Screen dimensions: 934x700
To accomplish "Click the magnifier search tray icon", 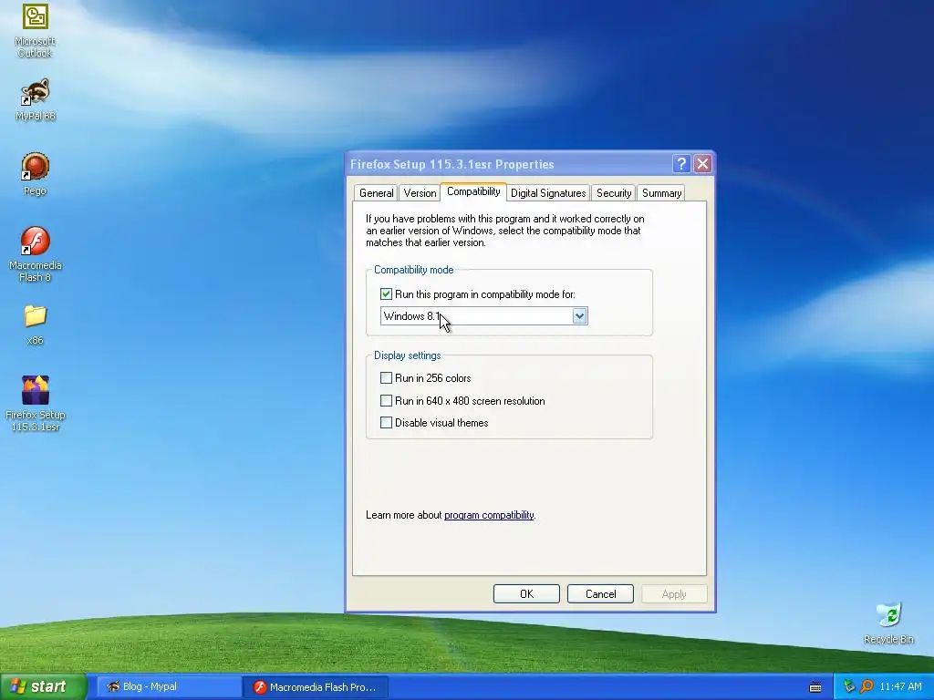I will pos(867,687).
